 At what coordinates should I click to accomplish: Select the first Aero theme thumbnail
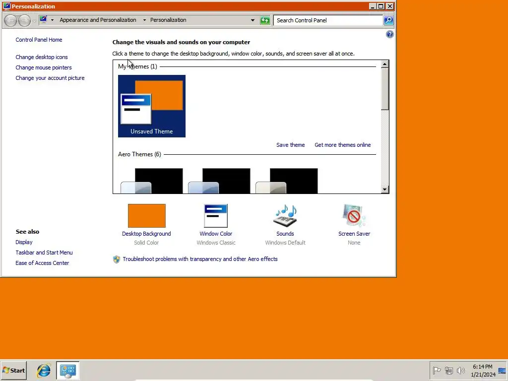(152, 181)
